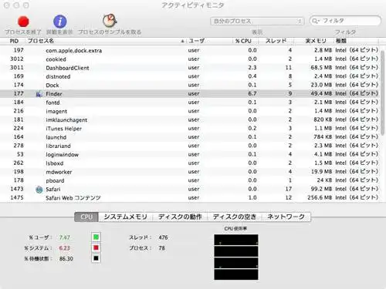Select the CPU tab
This screenshot has width=386, height=289.
[86, 217]
